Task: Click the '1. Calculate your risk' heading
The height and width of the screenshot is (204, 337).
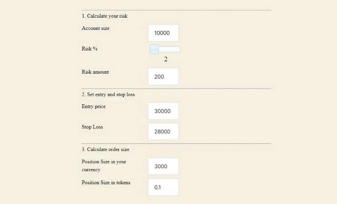Action: click(104, 16)
